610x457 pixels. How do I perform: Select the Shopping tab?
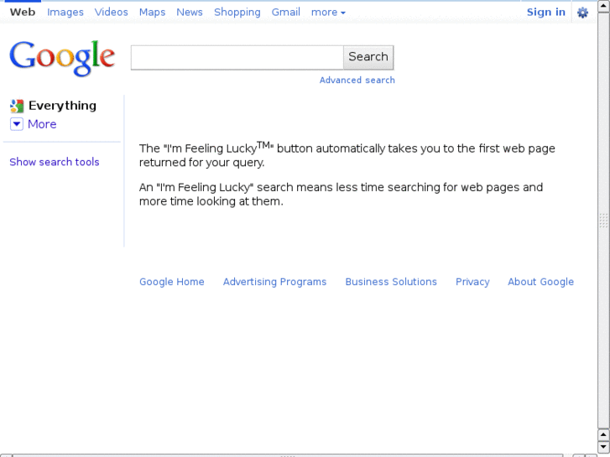237,13
